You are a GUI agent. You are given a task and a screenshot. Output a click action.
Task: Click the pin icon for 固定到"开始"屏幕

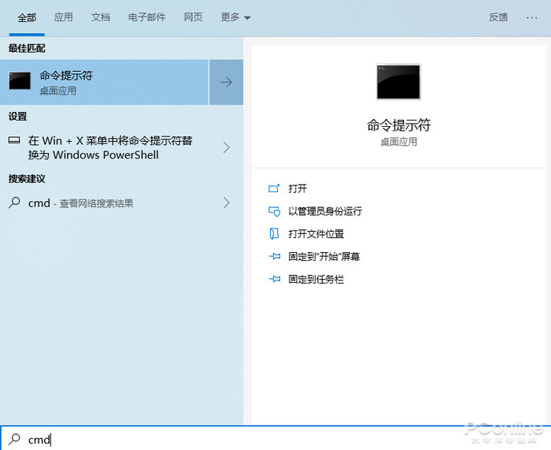274,257
